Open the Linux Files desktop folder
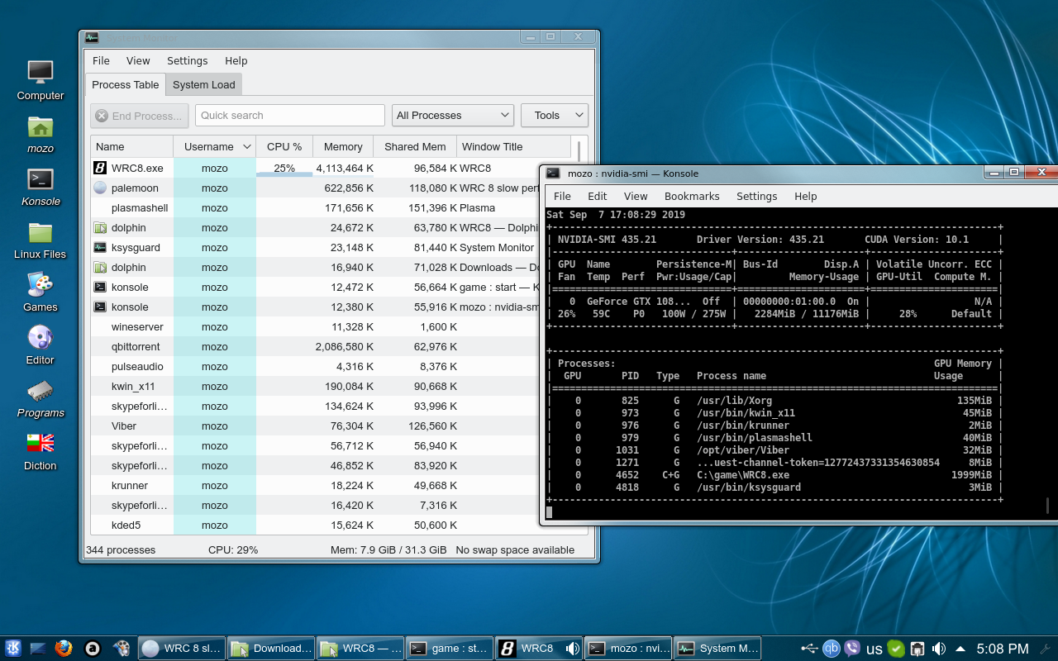The height and width of the screenshot is (661, 1058). click(40, 240)
